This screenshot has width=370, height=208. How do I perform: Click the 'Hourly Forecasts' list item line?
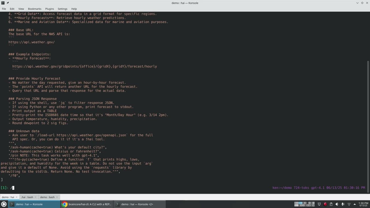[x=67, y=18]
